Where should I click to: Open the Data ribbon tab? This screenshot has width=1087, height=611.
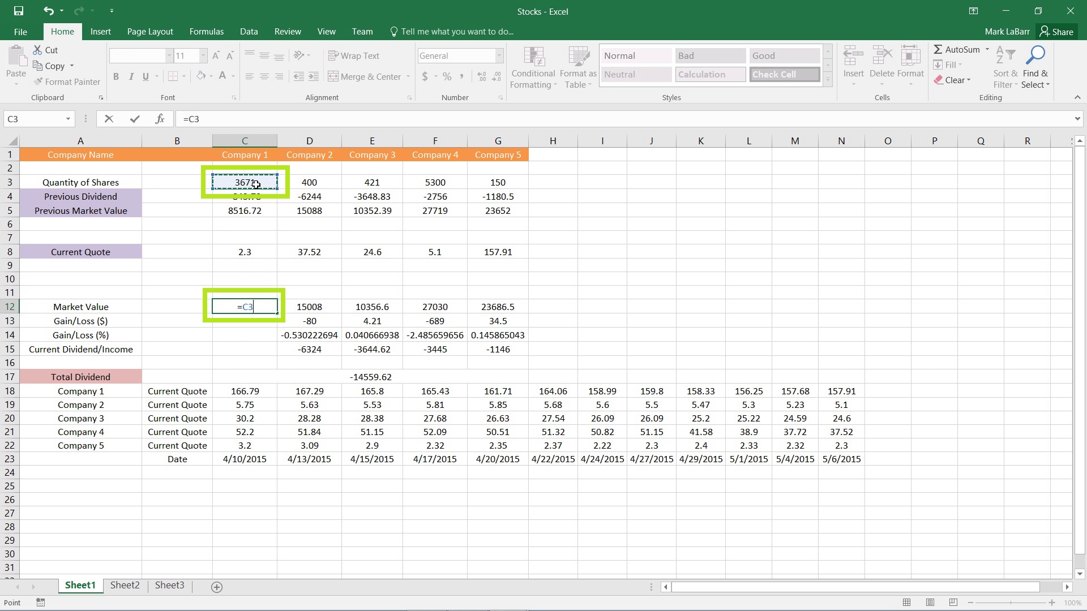(x=249, y=31)
